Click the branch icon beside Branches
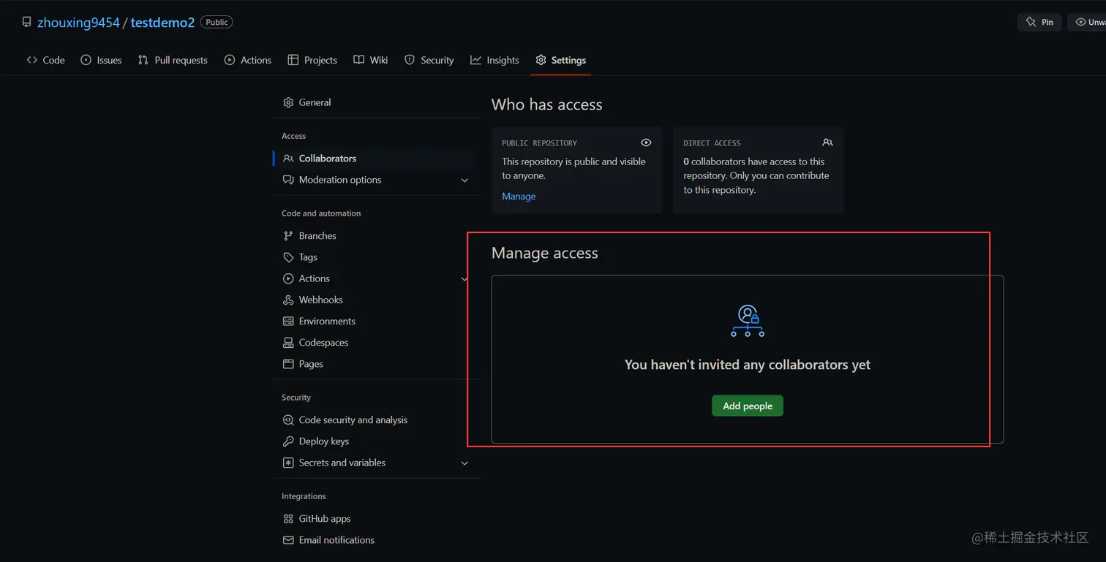Screen dimensions: 1106x562 tap(288, 235)
